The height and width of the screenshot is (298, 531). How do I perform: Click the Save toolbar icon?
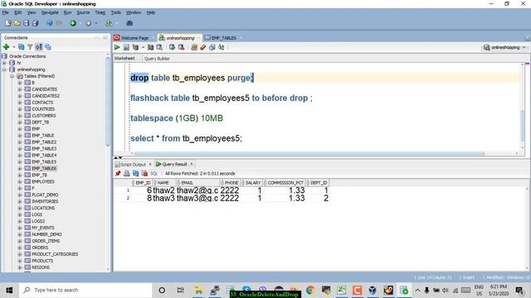26,23
